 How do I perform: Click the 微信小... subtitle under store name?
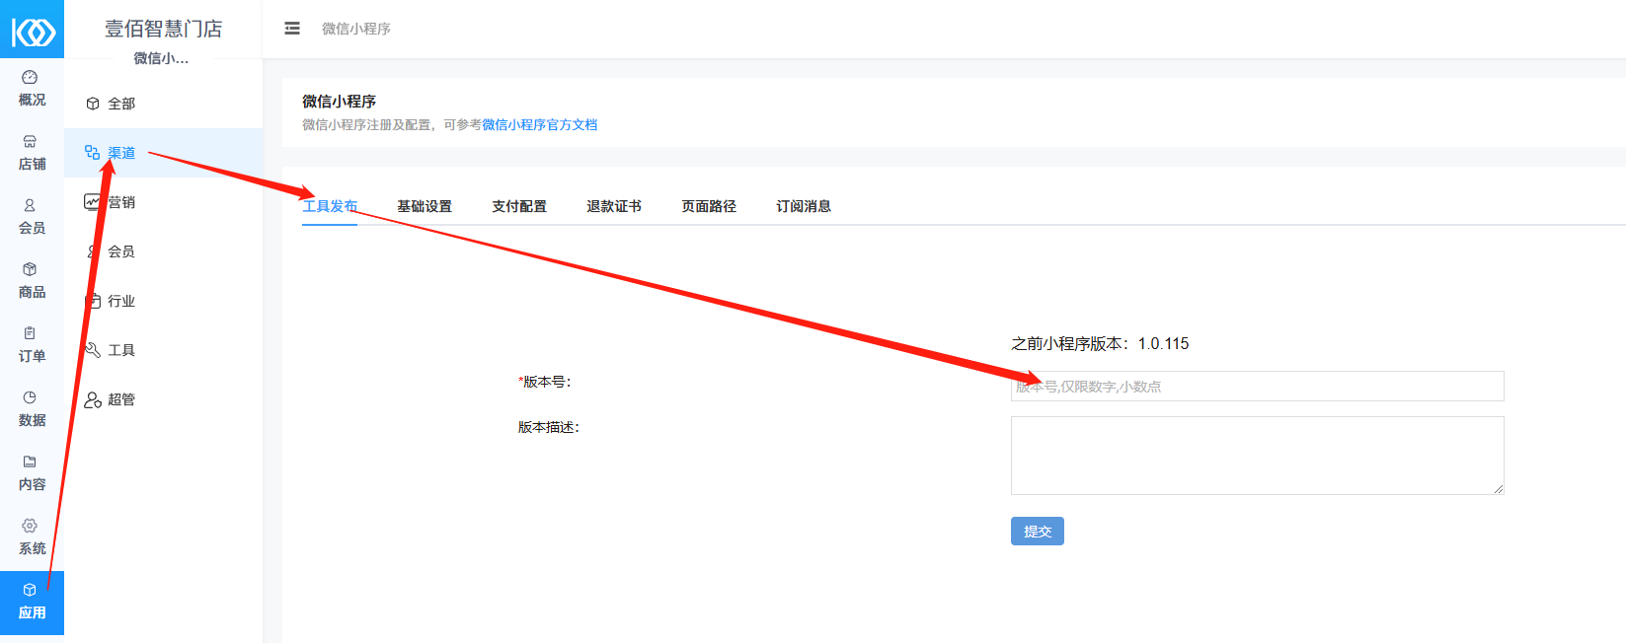point(161,58)
